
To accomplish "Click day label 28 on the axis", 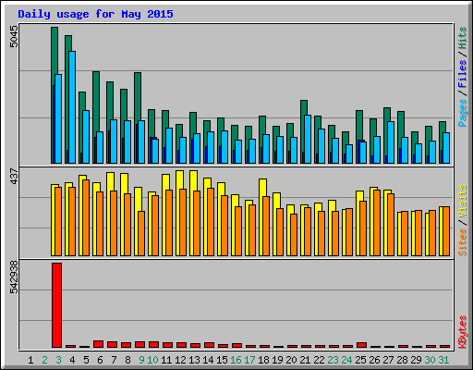I will tap(402, 360).
